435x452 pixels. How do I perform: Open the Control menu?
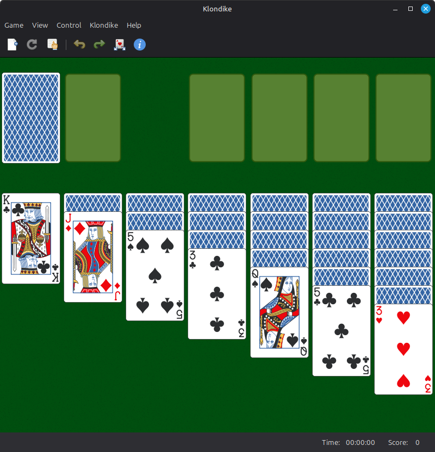point(69,26)
